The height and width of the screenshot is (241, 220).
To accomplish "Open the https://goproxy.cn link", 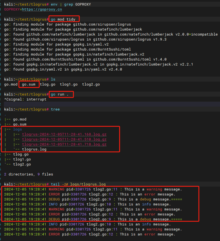I will click(42, 9).
